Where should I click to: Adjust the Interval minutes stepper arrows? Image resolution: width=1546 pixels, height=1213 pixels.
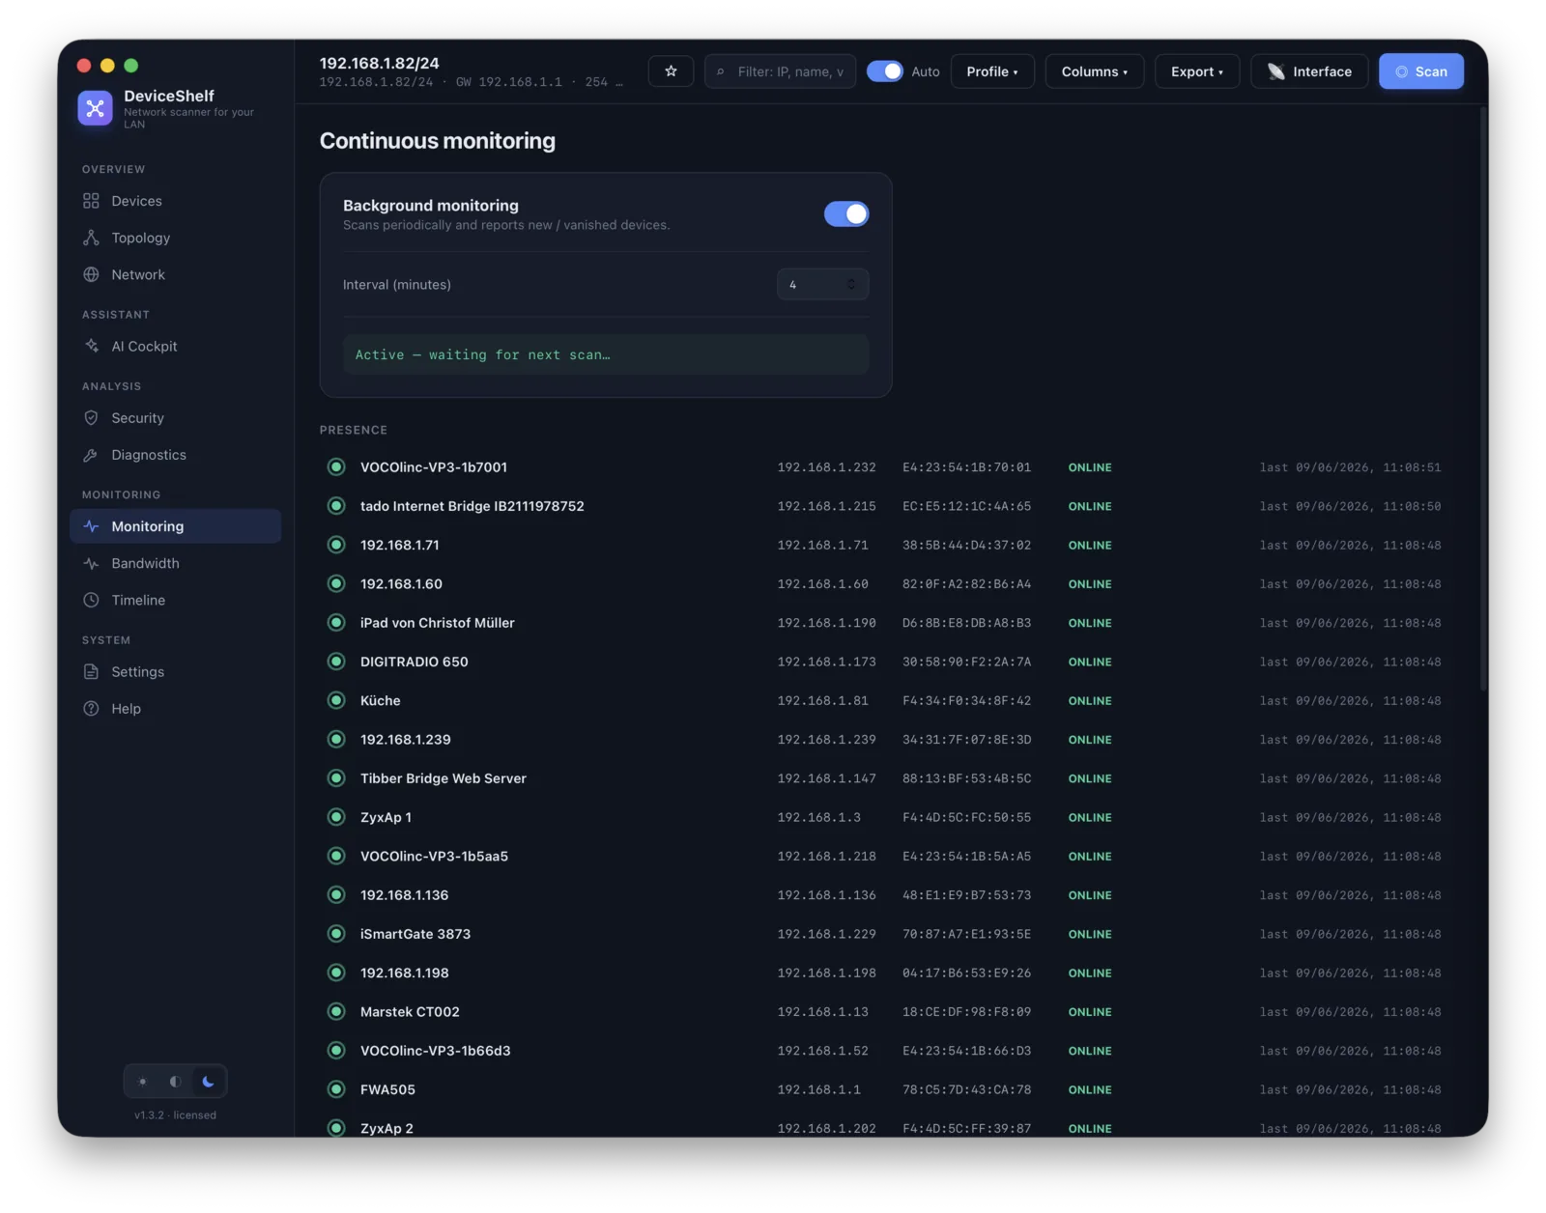[x=851, y=285]
